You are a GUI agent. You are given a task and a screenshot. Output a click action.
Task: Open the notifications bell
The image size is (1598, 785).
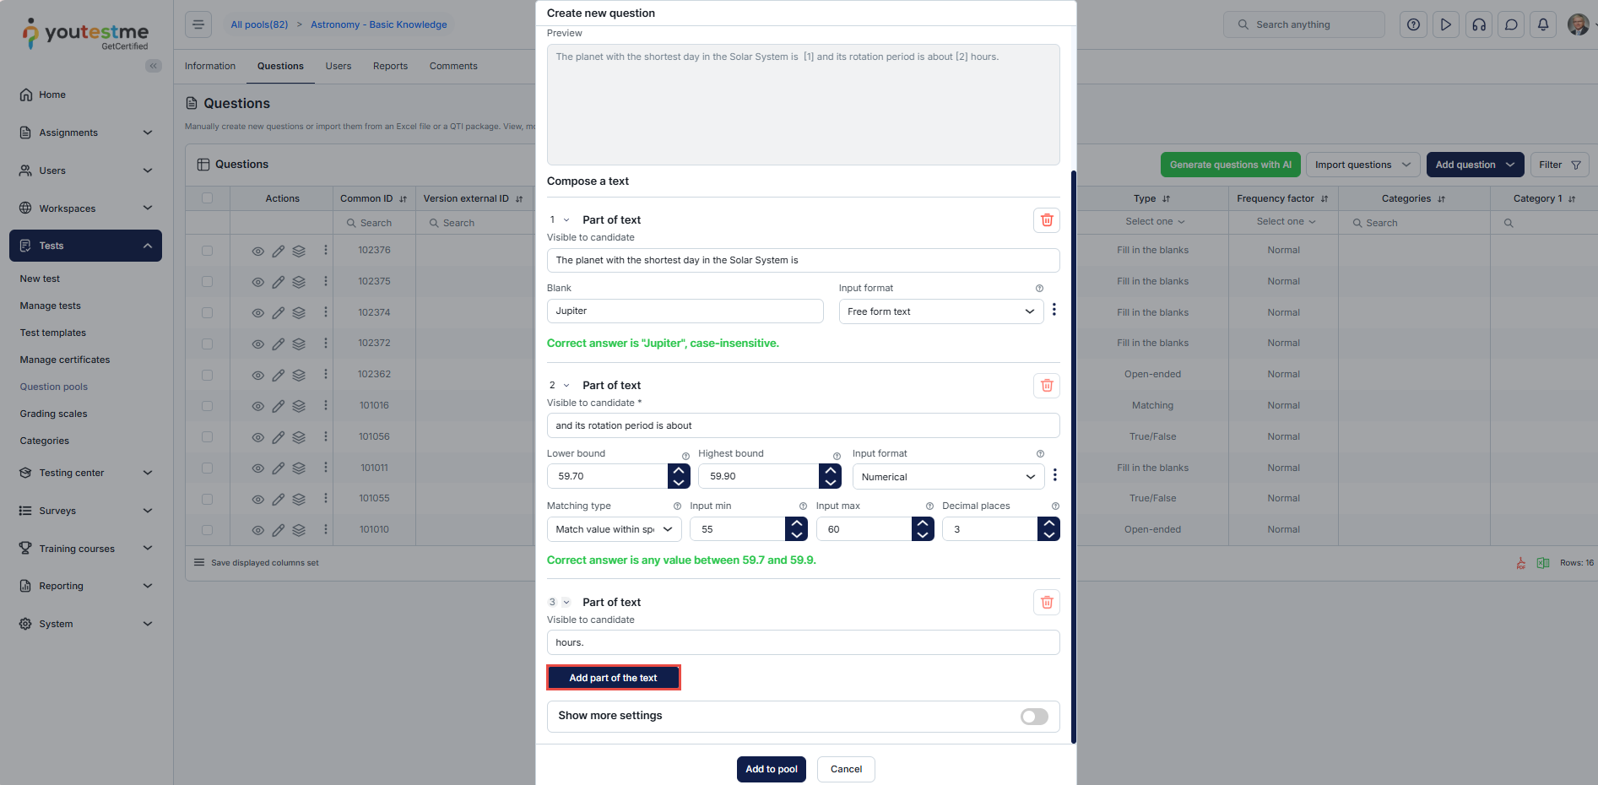1543,24
